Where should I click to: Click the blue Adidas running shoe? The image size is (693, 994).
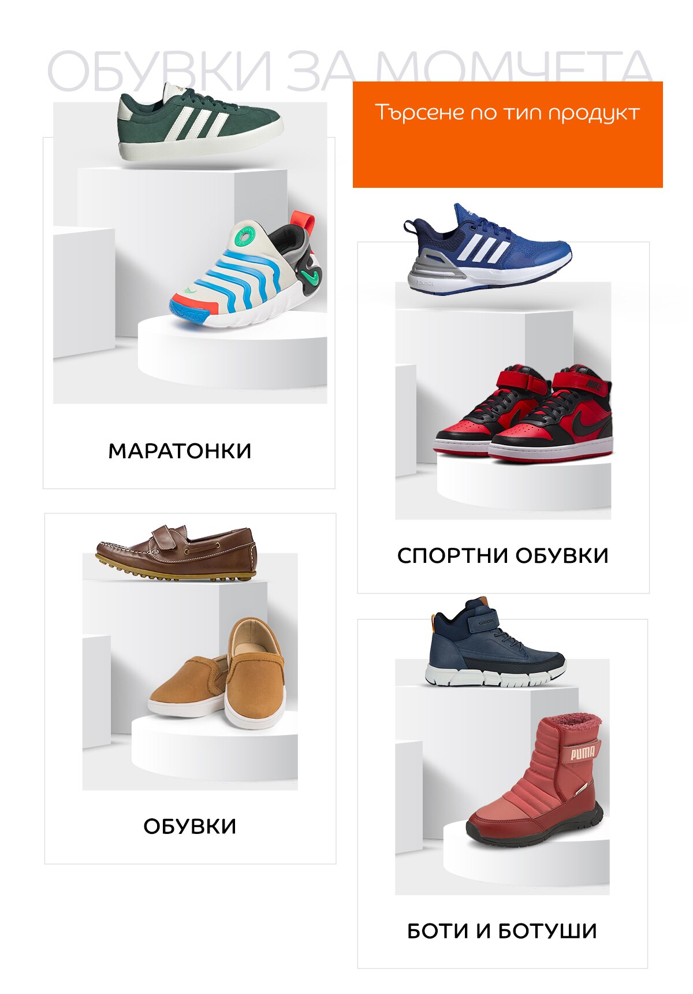click(487, 250)
